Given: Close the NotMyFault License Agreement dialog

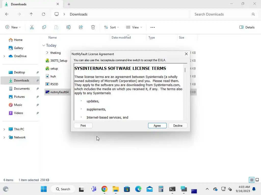Looking at the screenshot, I should pos(186,54).
